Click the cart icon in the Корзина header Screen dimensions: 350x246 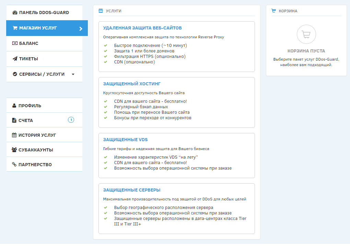tap(274, 11)
